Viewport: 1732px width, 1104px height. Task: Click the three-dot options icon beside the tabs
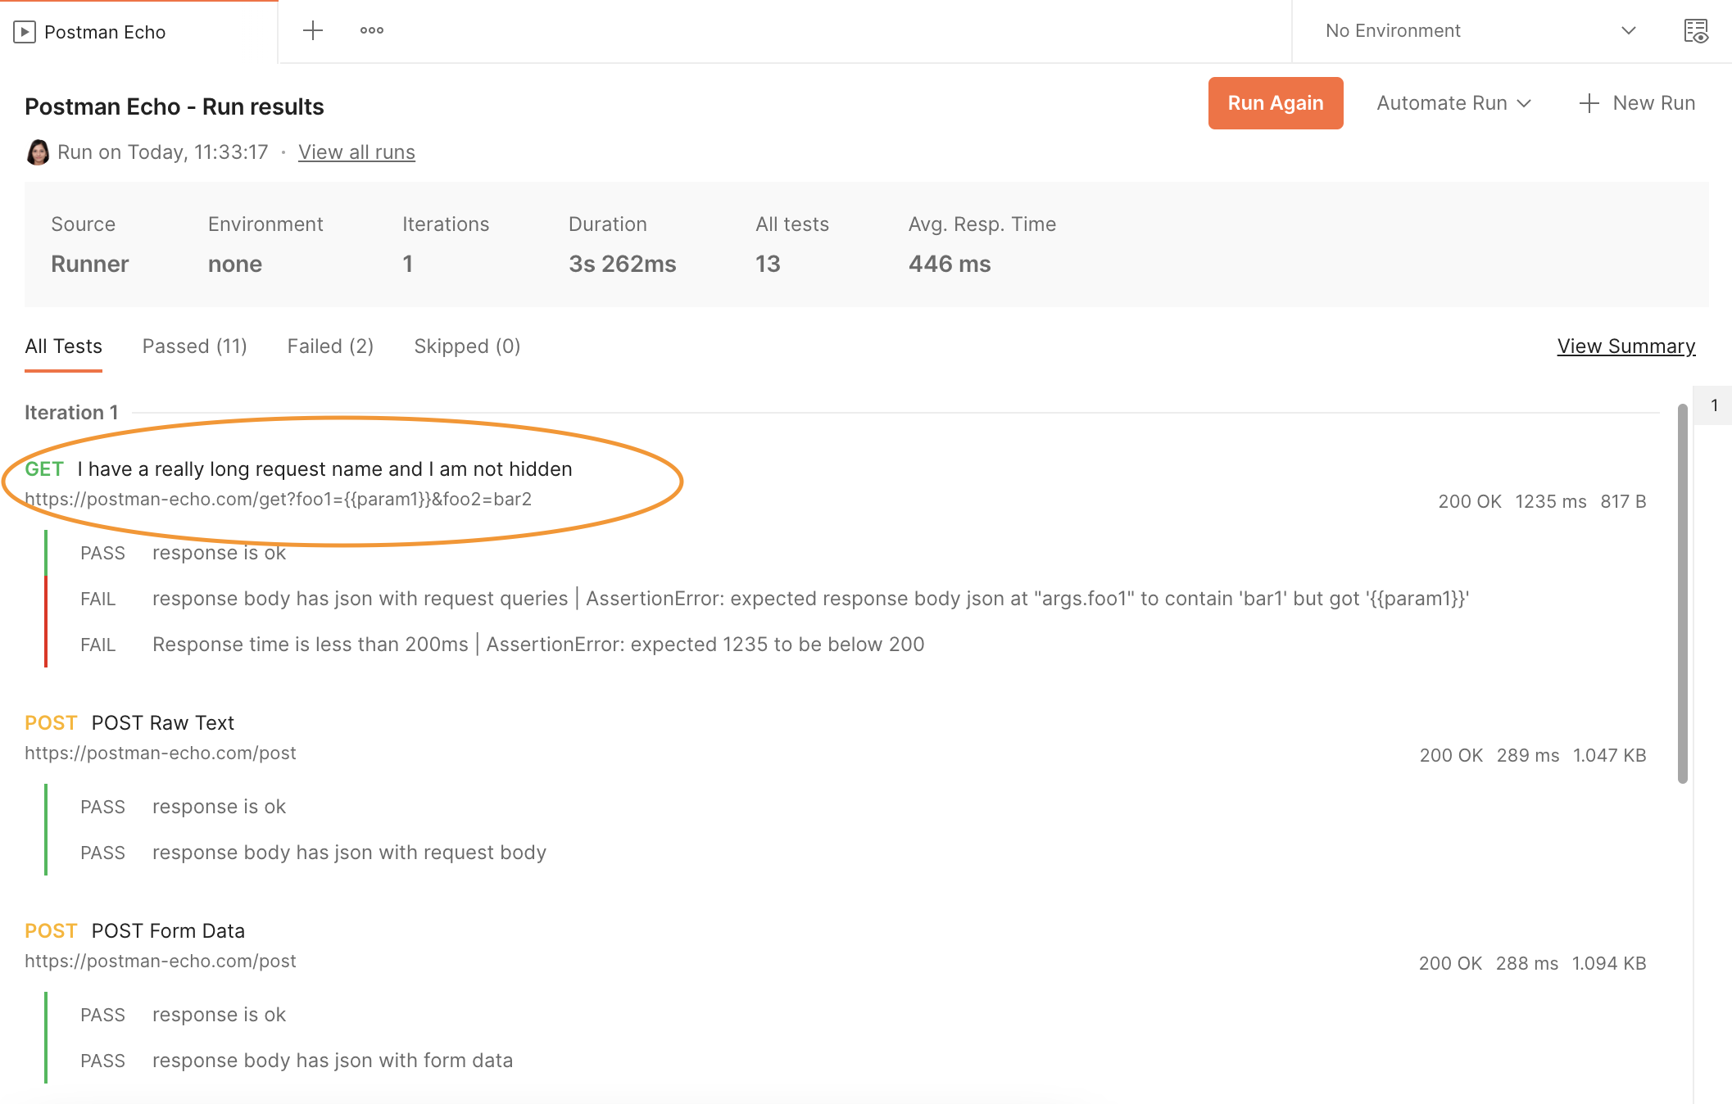(x=371, y=29)
